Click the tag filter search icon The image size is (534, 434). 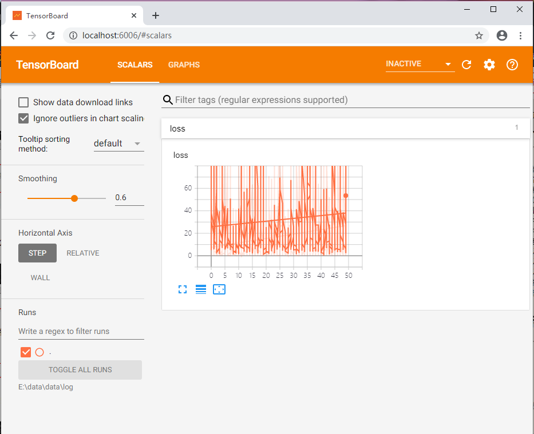[168, 99]
